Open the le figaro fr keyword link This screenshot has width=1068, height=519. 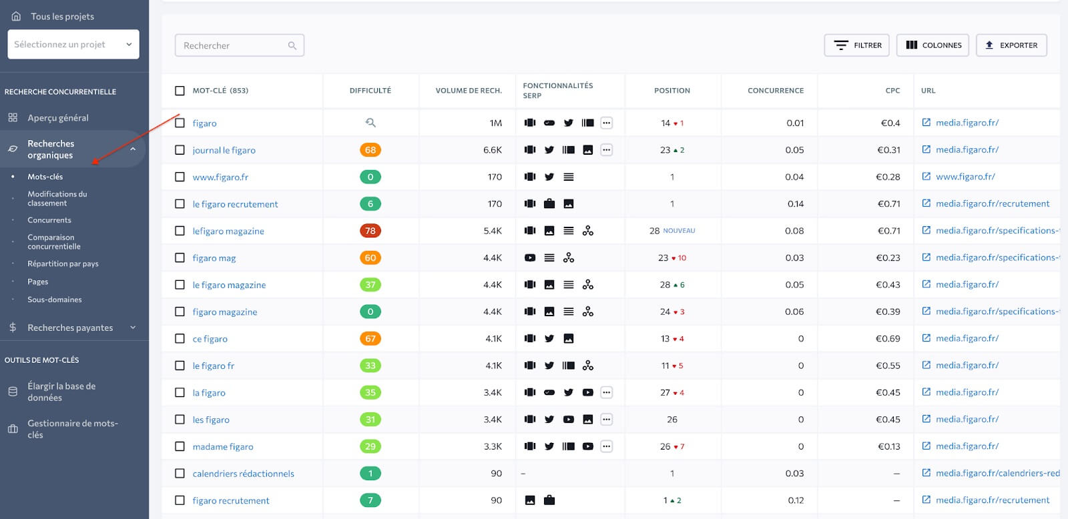[214, 366]
